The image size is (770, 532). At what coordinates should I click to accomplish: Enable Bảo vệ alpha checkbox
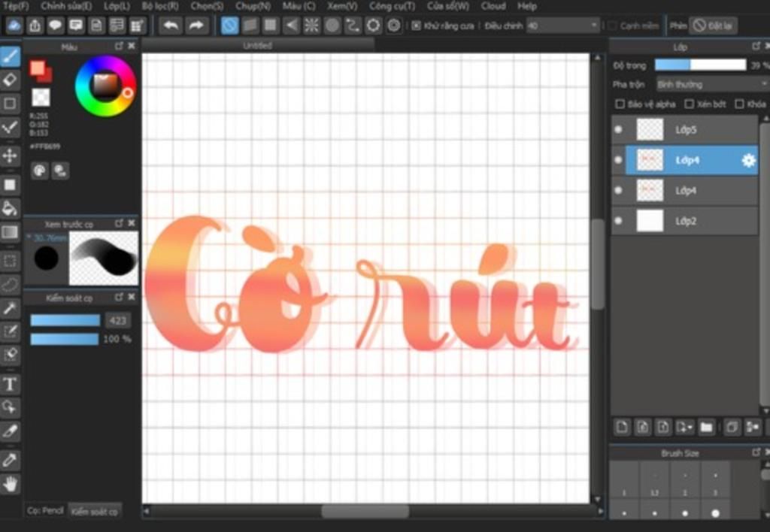(x=620, y=104)
